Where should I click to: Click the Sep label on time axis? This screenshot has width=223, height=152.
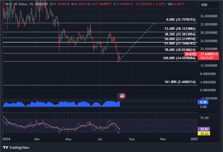tap(132, 139)
